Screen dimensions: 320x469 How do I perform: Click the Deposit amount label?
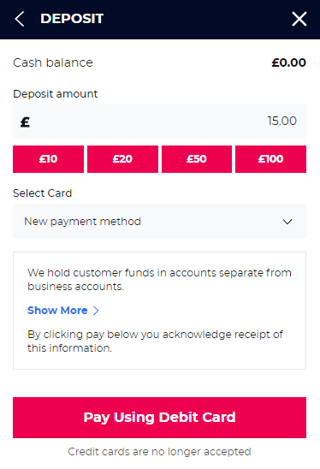(56, 94)
